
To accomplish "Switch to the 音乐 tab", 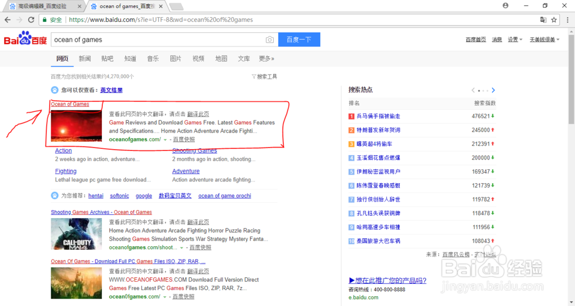I will coord(153,59).
